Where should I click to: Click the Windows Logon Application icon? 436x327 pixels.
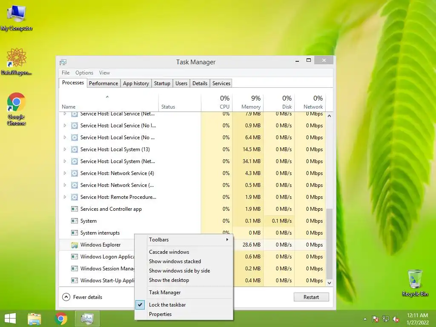click(74, 257)
